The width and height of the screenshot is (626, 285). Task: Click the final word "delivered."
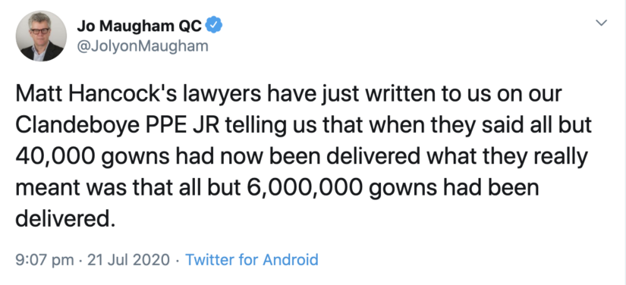(65, 218)
